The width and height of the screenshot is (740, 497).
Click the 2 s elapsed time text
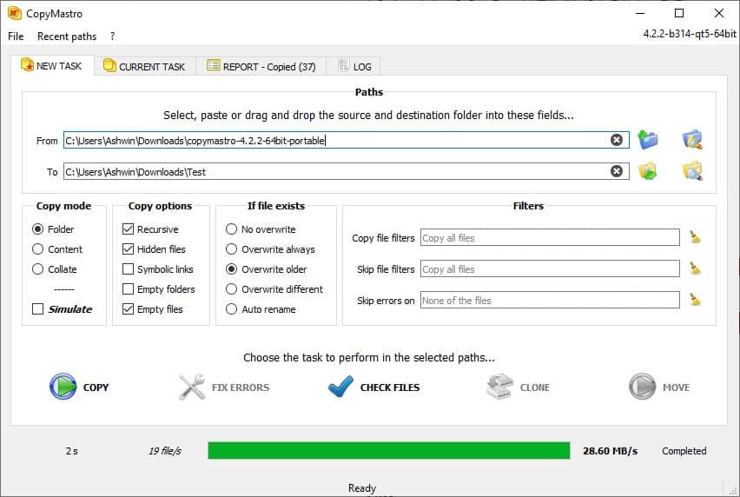coord(72,451)
